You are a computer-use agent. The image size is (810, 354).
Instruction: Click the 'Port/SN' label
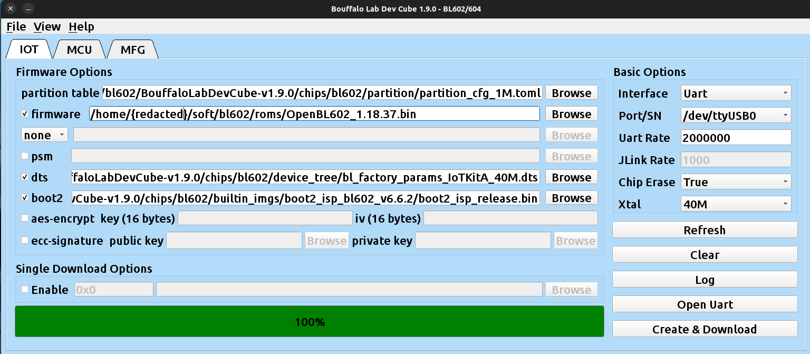(x=640, y=116)
